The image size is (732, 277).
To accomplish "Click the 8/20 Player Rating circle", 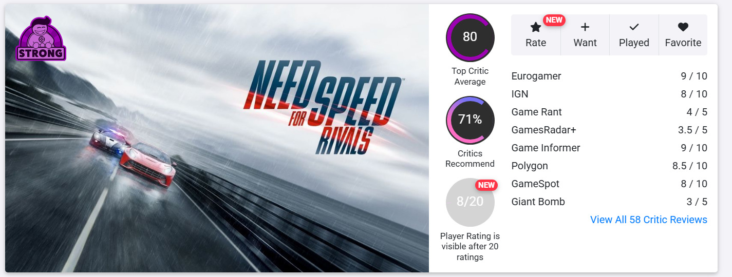I will [x=470, y=202].
